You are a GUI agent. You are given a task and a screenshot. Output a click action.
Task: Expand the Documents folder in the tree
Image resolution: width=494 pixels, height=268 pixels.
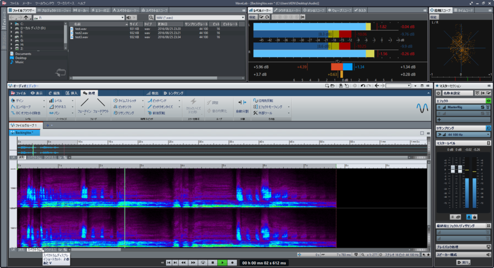(23, 54)
